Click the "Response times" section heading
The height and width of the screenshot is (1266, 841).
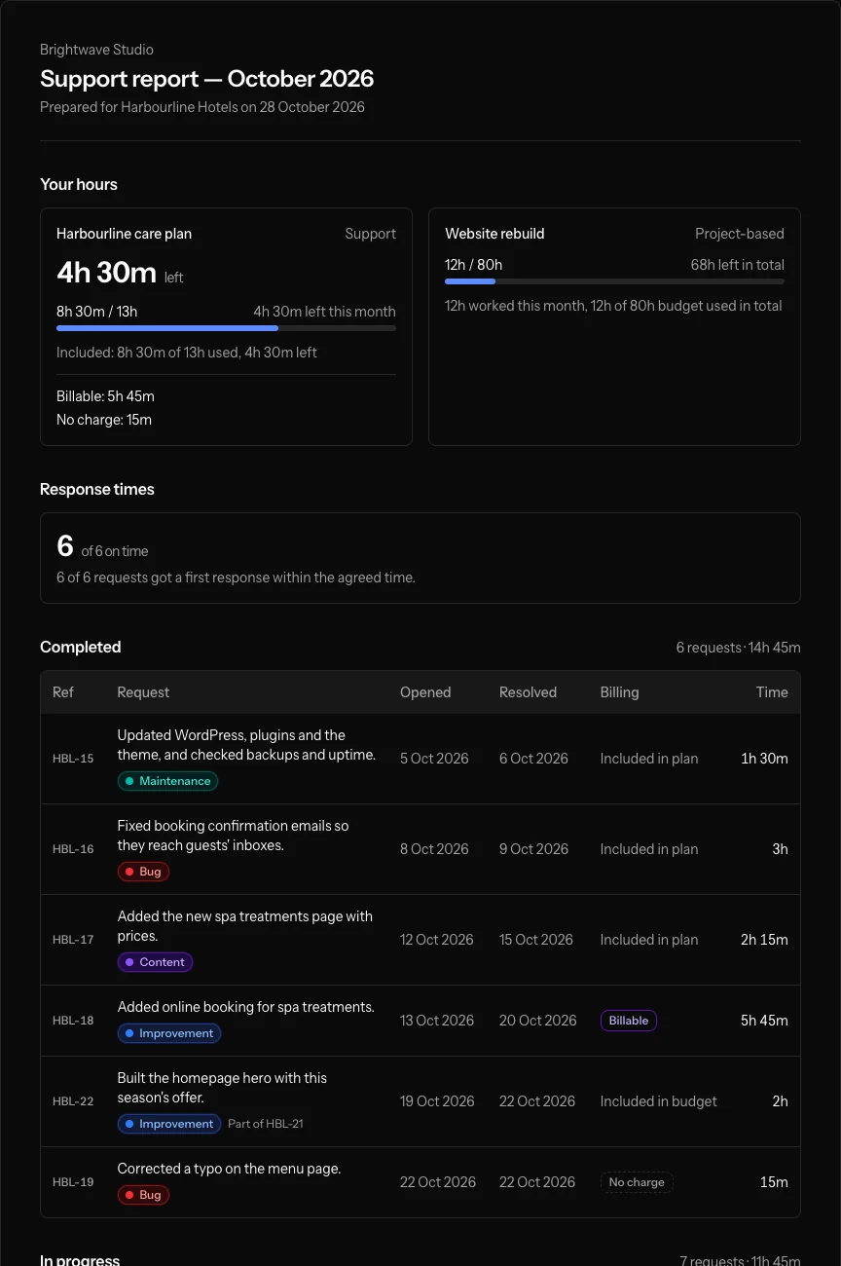pyautogui.click(x=97, y=489)
